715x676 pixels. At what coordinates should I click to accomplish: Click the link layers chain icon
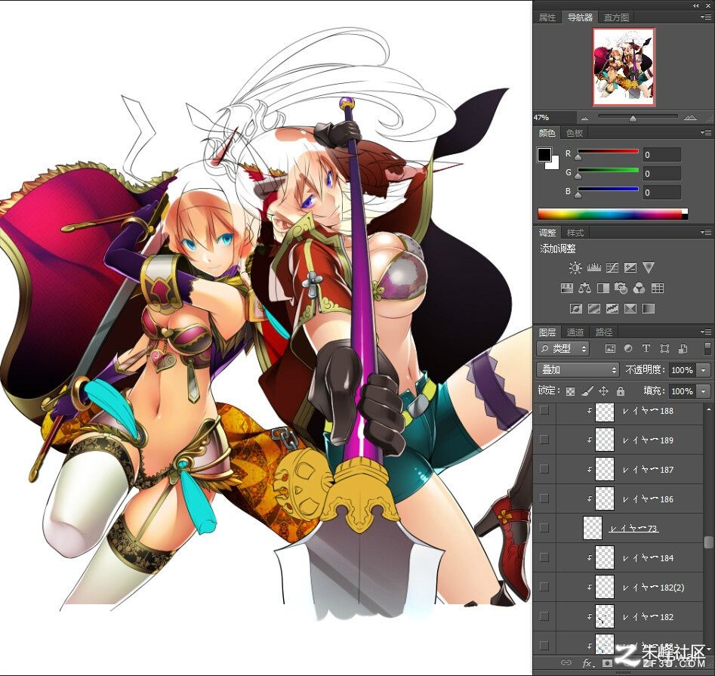[566, 662]
